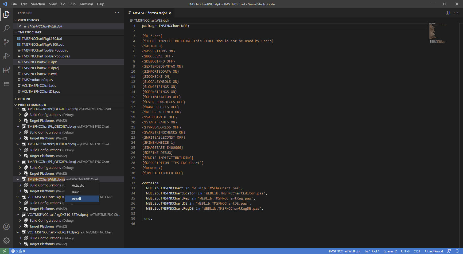The height and width of the screenshot is (254, 463).
Task: Expand Build Configurations under TMSFNCChartPkgDEDXE8.dproj
Action: point(20,150)
